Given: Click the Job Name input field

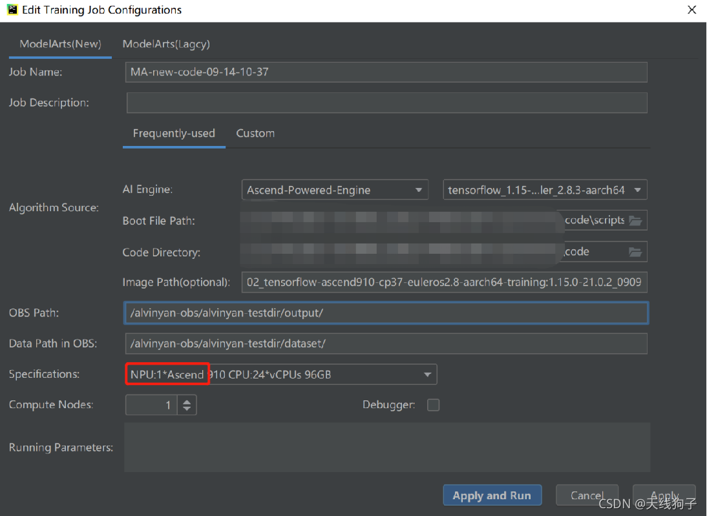Looking at the screenshot, I should tap(386, 72).
